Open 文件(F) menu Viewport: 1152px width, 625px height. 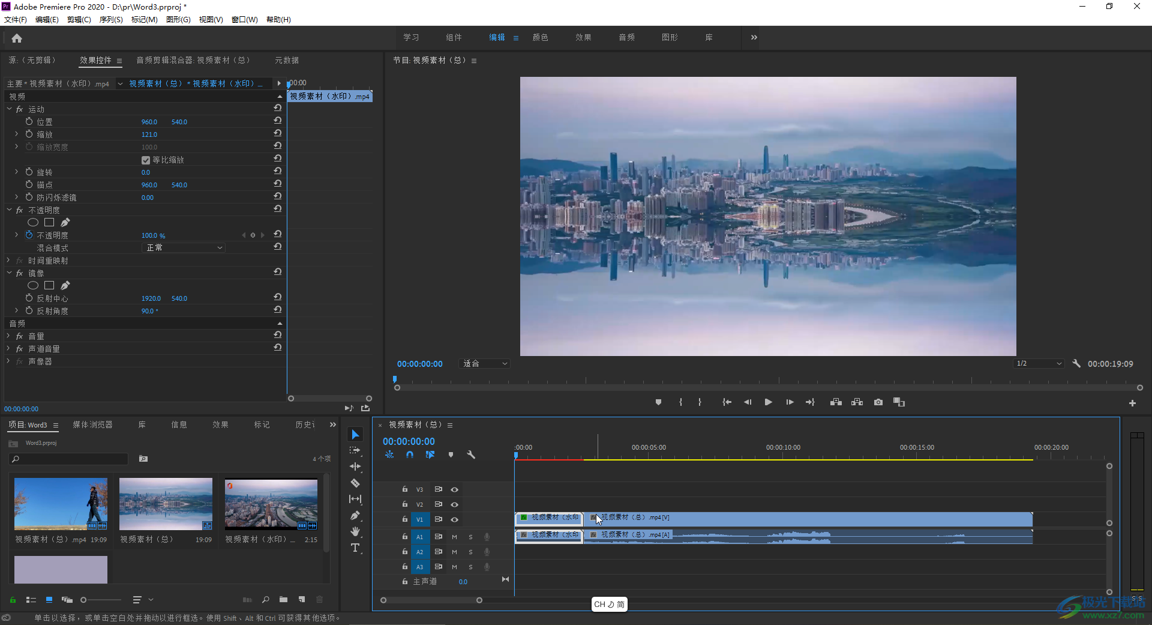coord(16,20)
